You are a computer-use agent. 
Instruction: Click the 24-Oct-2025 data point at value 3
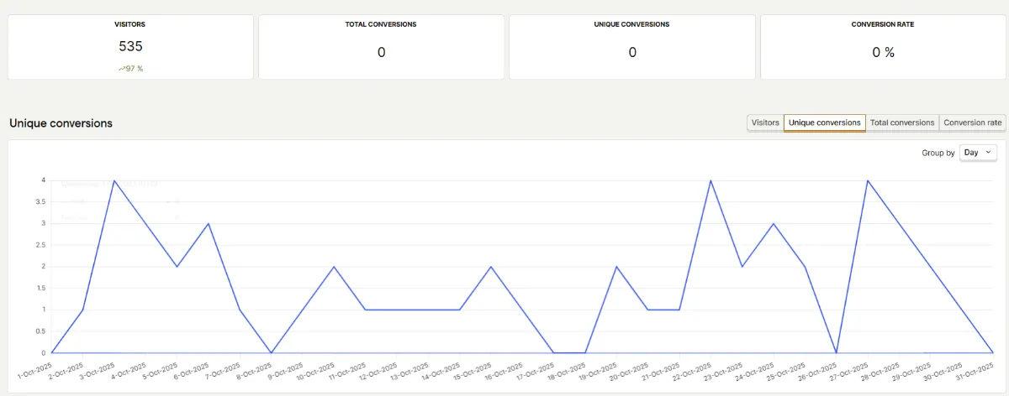coord(774,224)
